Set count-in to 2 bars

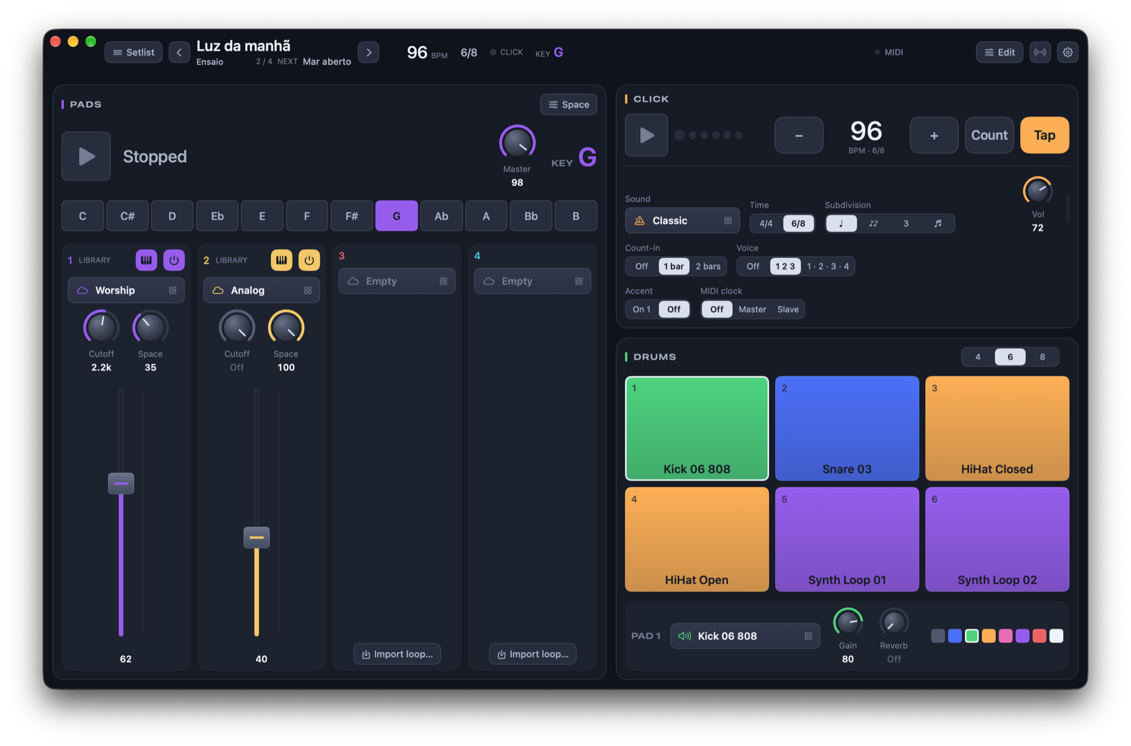pyautogui.click(x=708, y=266)
